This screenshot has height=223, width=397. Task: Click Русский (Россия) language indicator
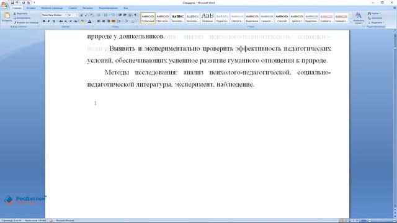pyautogui.click(x=65, y=221)
